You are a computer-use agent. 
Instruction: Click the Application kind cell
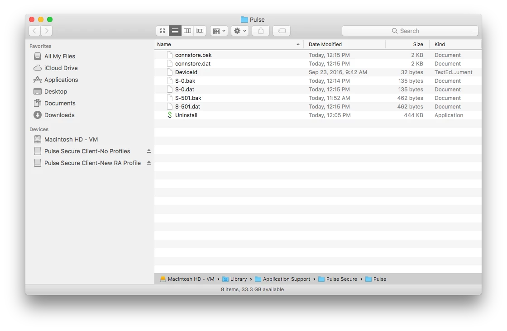pos(449,115)
